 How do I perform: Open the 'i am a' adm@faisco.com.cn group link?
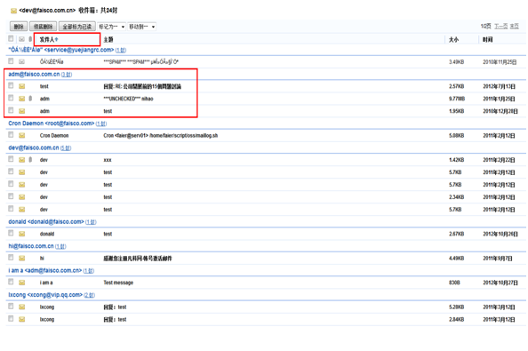pyautogui.click(x=52, y=270)
